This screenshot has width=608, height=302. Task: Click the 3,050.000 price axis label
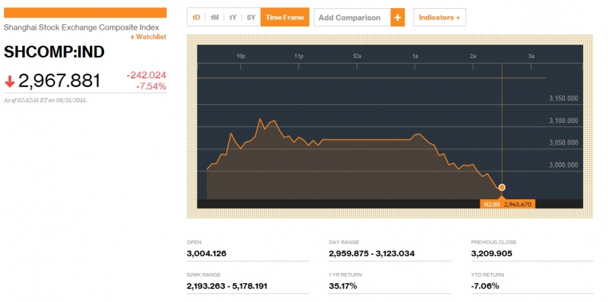[x=563, y=143]
